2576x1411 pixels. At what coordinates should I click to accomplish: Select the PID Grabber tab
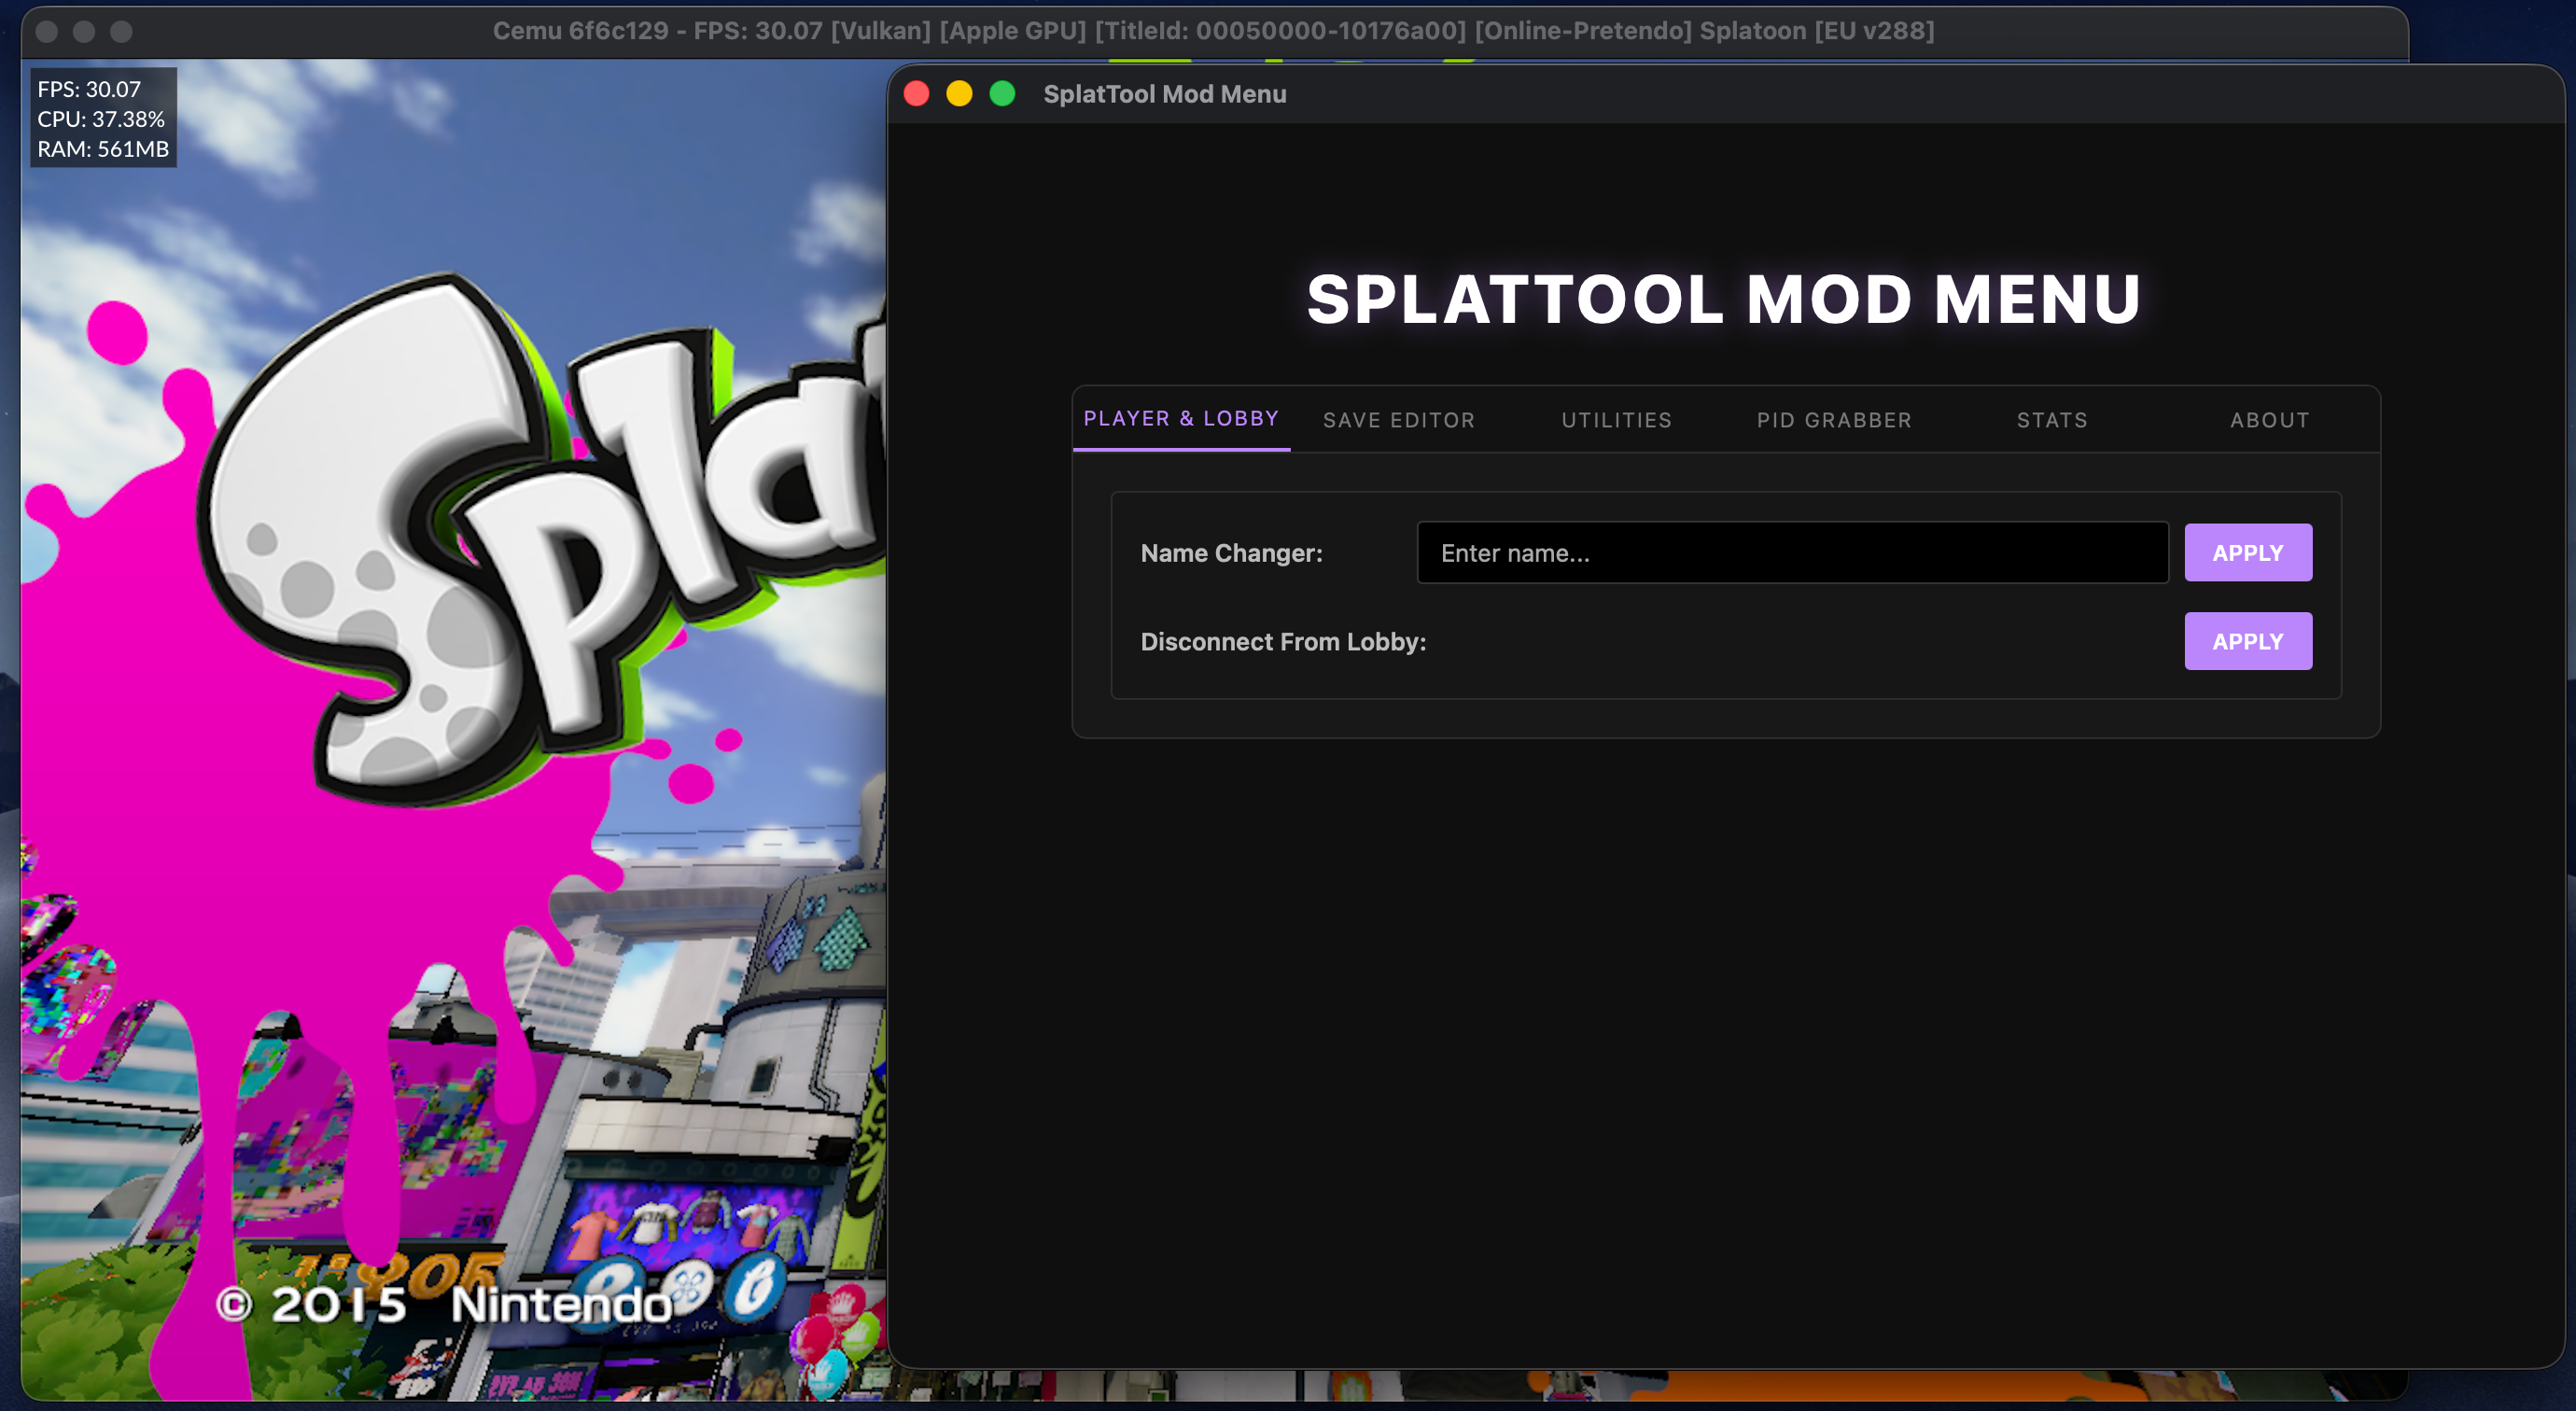(1834, 420)
